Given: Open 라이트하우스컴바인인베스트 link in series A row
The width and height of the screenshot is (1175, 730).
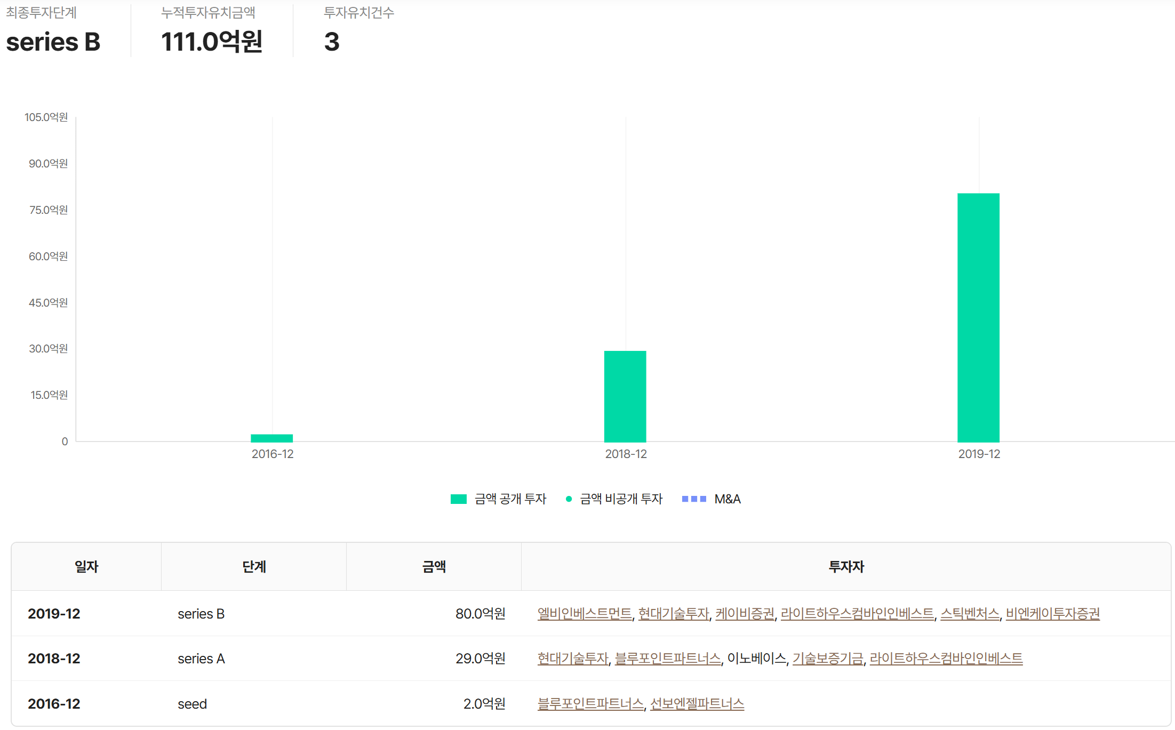Looking at the screenshot, I should [946, 659].
